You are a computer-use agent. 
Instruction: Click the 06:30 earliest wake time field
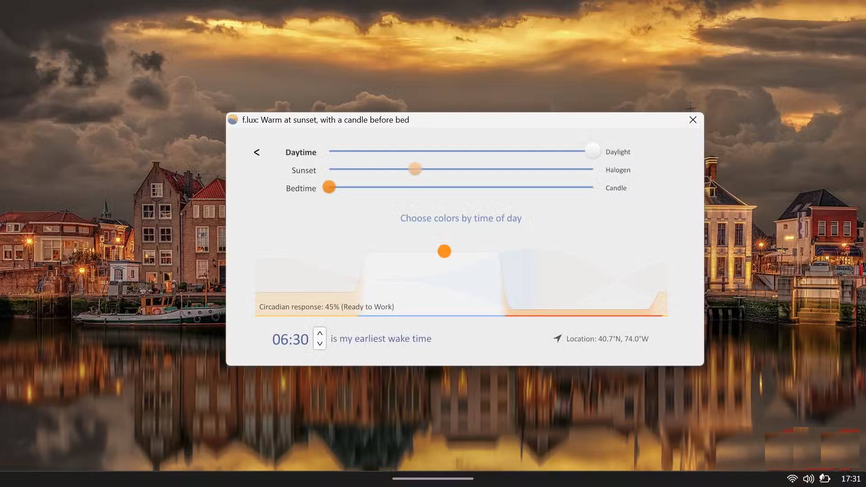[x=290, y=339]
